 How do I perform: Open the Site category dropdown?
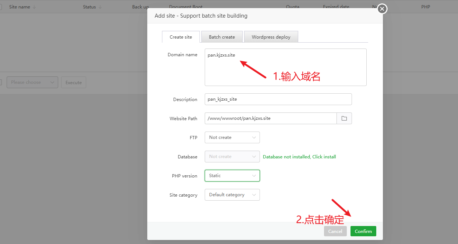click(x=232, y=195)
